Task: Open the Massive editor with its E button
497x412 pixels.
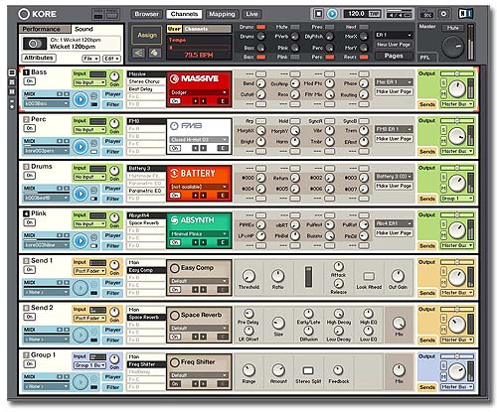Action: 223,101
